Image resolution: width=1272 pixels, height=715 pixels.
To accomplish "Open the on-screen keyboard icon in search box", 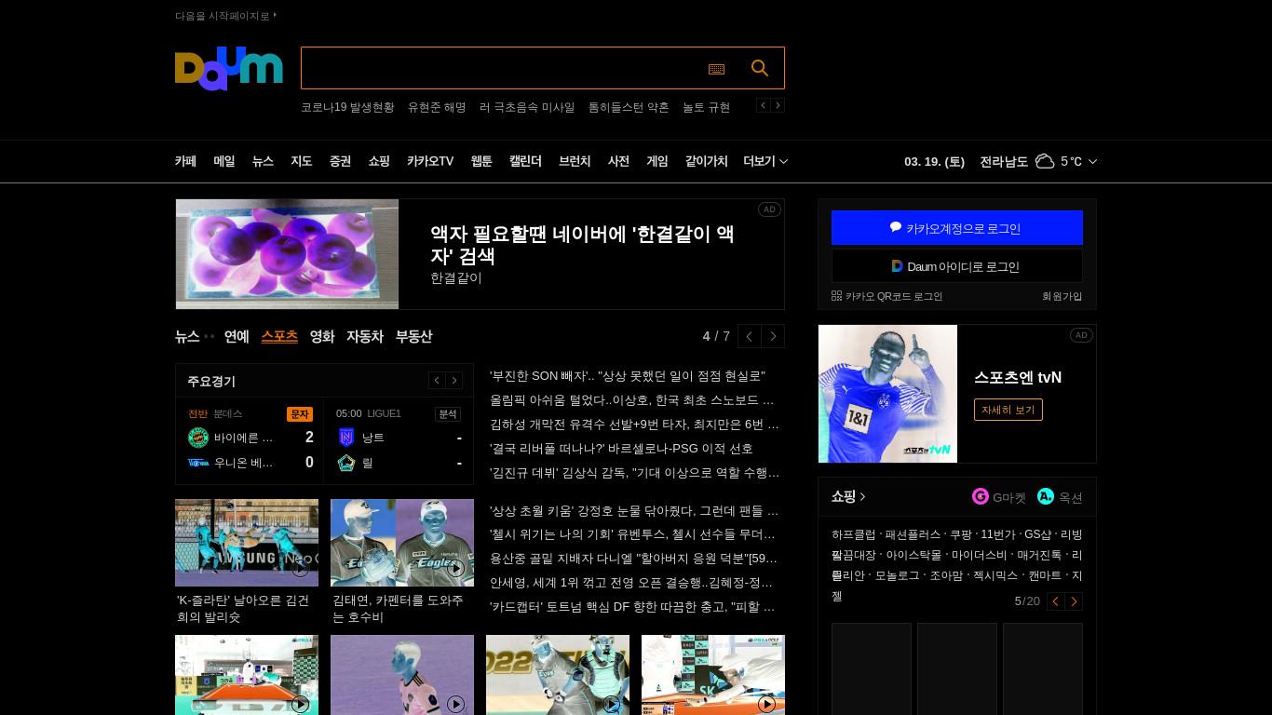I will coord(716,69).
